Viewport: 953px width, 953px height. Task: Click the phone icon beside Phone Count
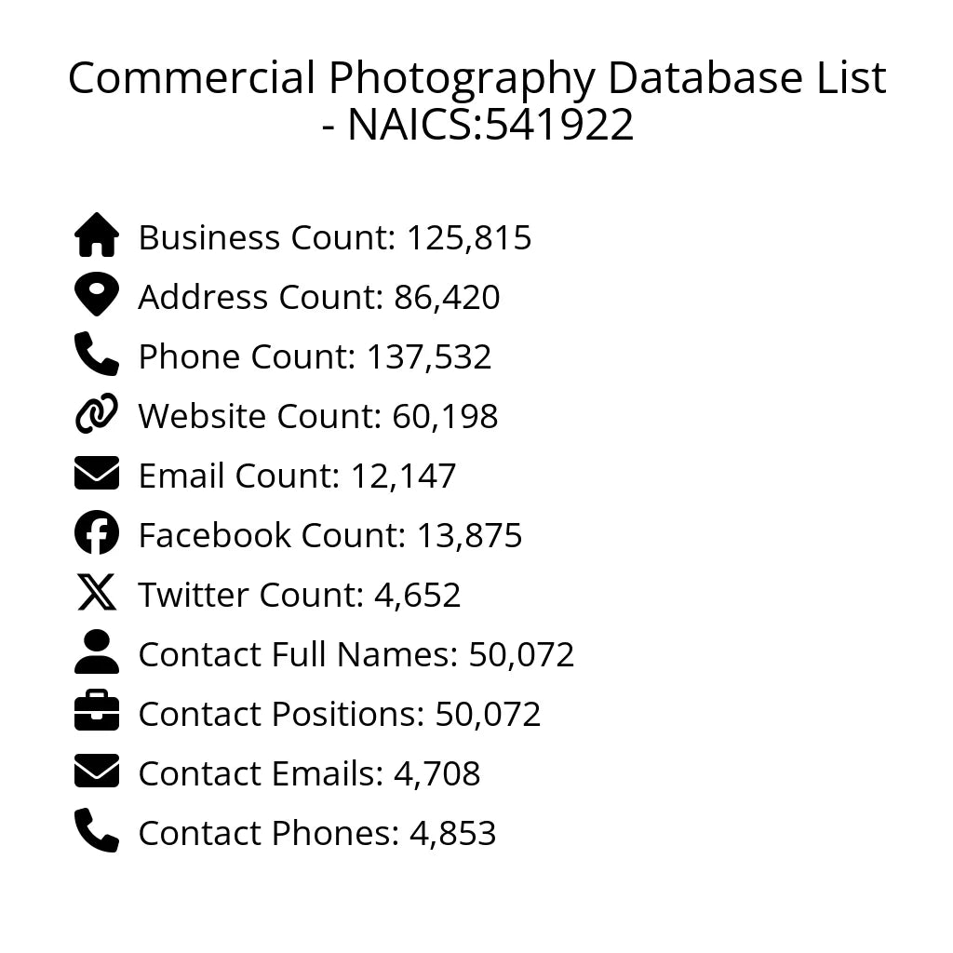pos(97,355)
